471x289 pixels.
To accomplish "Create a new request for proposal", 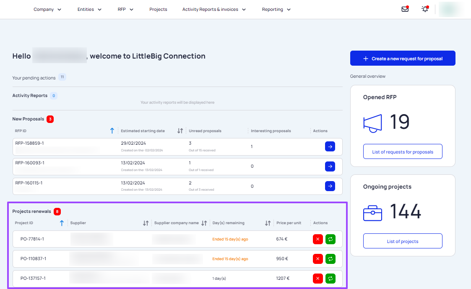I will (403, 59).
